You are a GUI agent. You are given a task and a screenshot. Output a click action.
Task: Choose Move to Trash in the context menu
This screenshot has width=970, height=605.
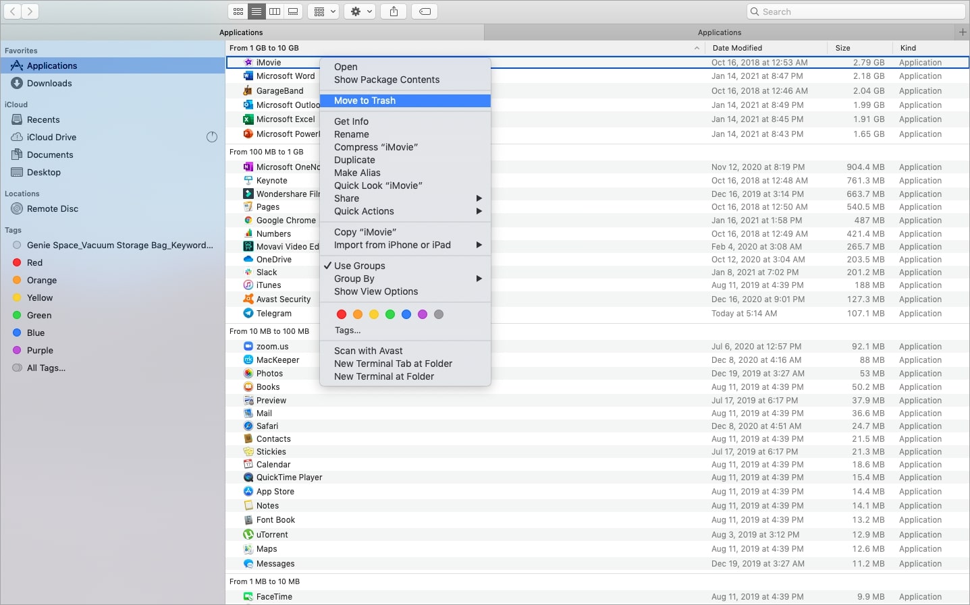pos(405,100)
